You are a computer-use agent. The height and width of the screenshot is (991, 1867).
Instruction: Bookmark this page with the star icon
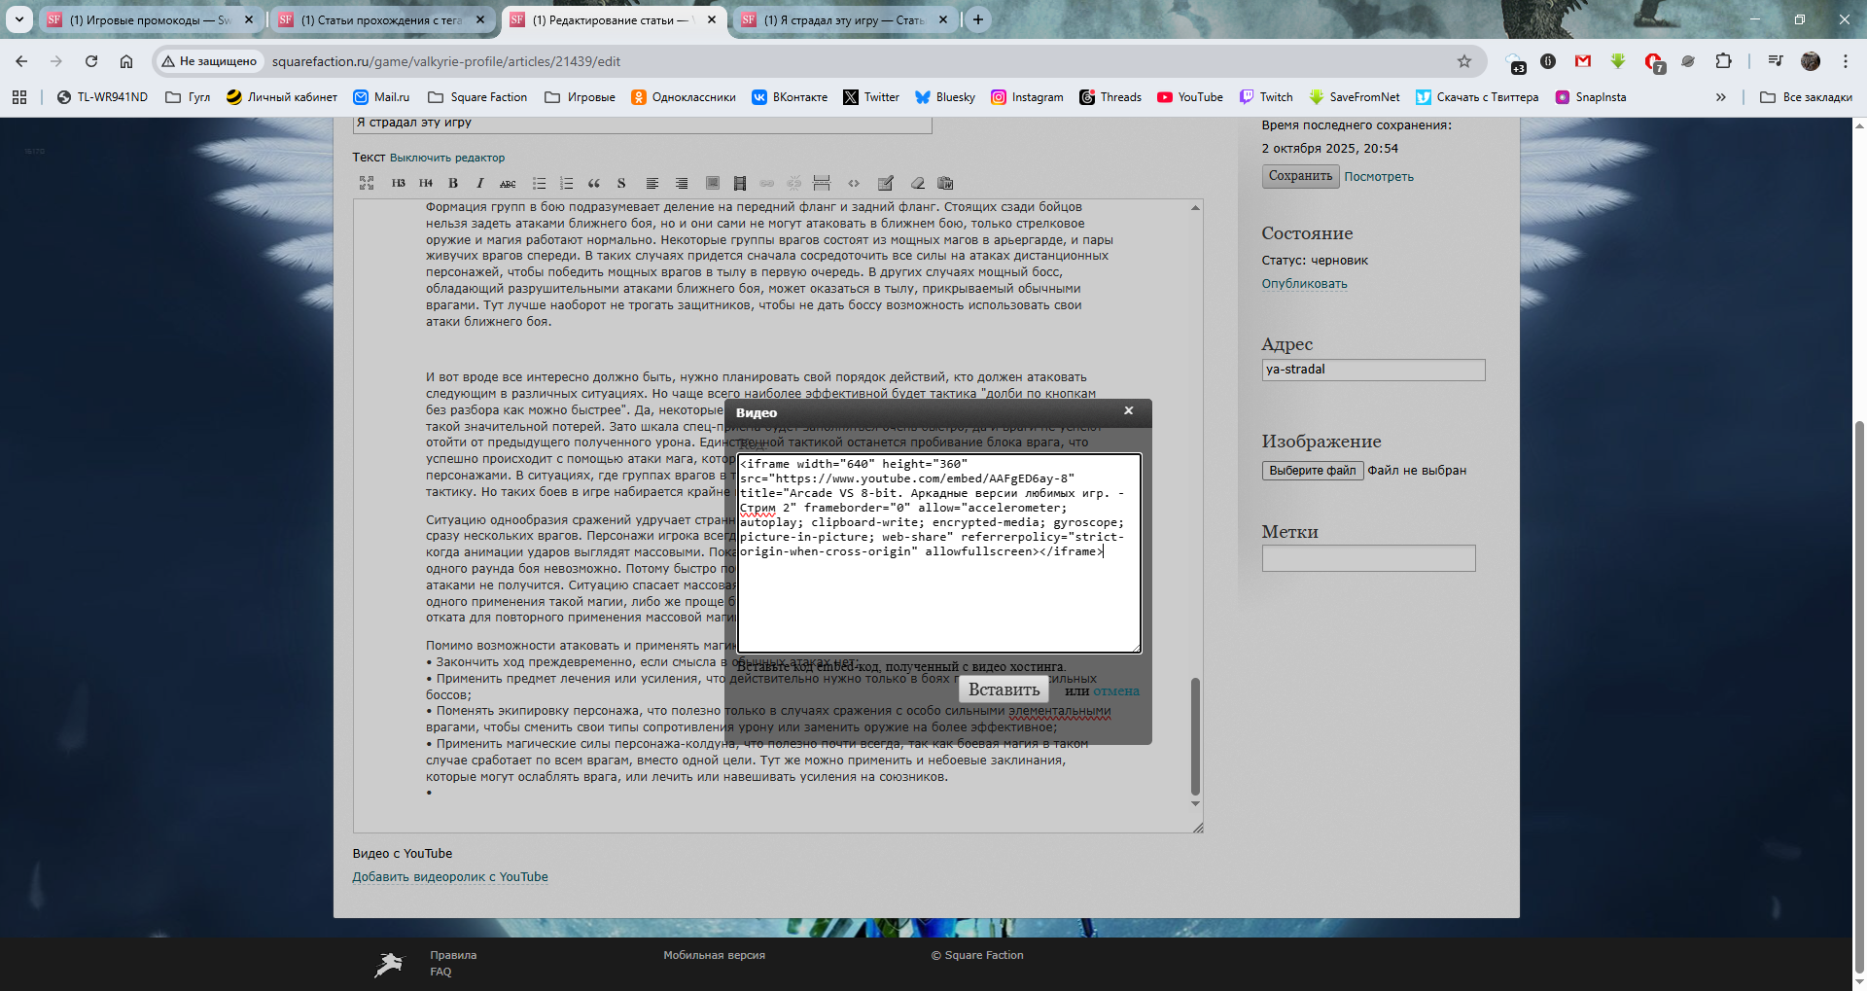1464,61
